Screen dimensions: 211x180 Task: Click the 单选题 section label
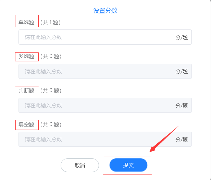26,22
